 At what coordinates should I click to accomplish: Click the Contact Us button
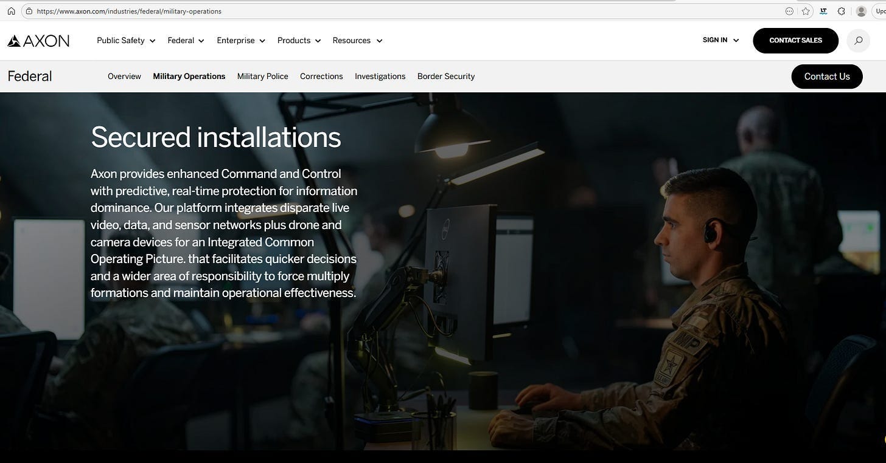tap(827, 77)
